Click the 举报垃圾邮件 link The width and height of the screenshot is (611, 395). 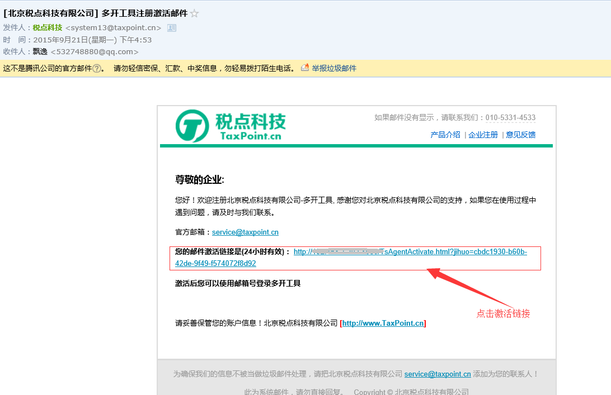334,69
